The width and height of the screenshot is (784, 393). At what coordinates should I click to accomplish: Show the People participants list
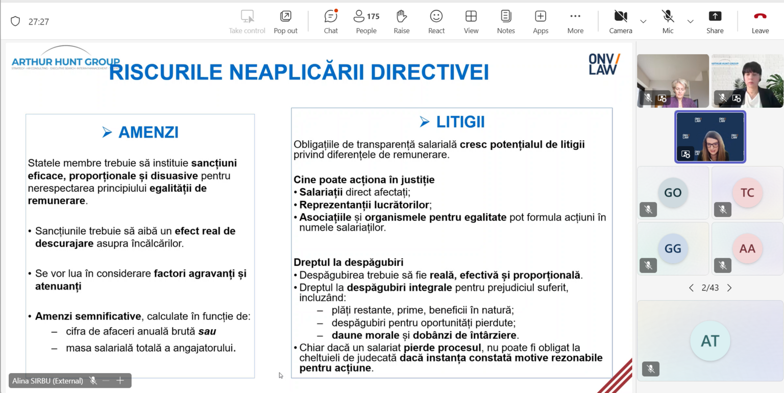click(366, 22)
